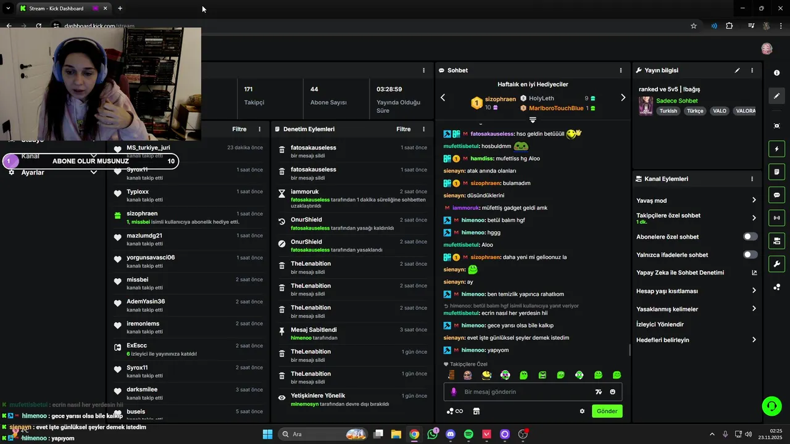The image size is (790, 444).
Task: Open Yayın bilgisi three-dot menu
Action: [752, 70]
